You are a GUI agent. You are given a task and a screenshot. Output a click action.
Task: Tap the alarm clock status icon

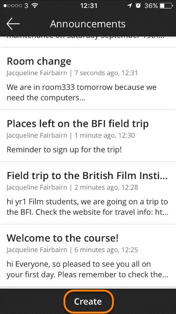coord(138,6)
